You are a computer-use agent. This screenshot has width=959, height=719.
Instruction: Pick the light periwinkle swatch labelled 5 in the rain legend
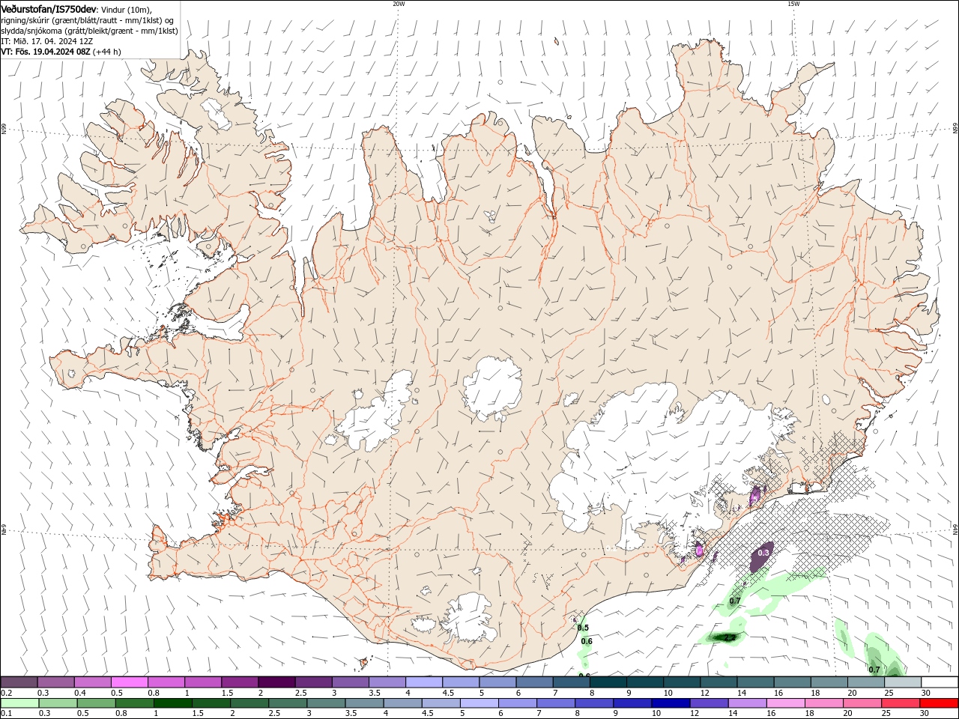pyautogui.click(x=479, y=703)
